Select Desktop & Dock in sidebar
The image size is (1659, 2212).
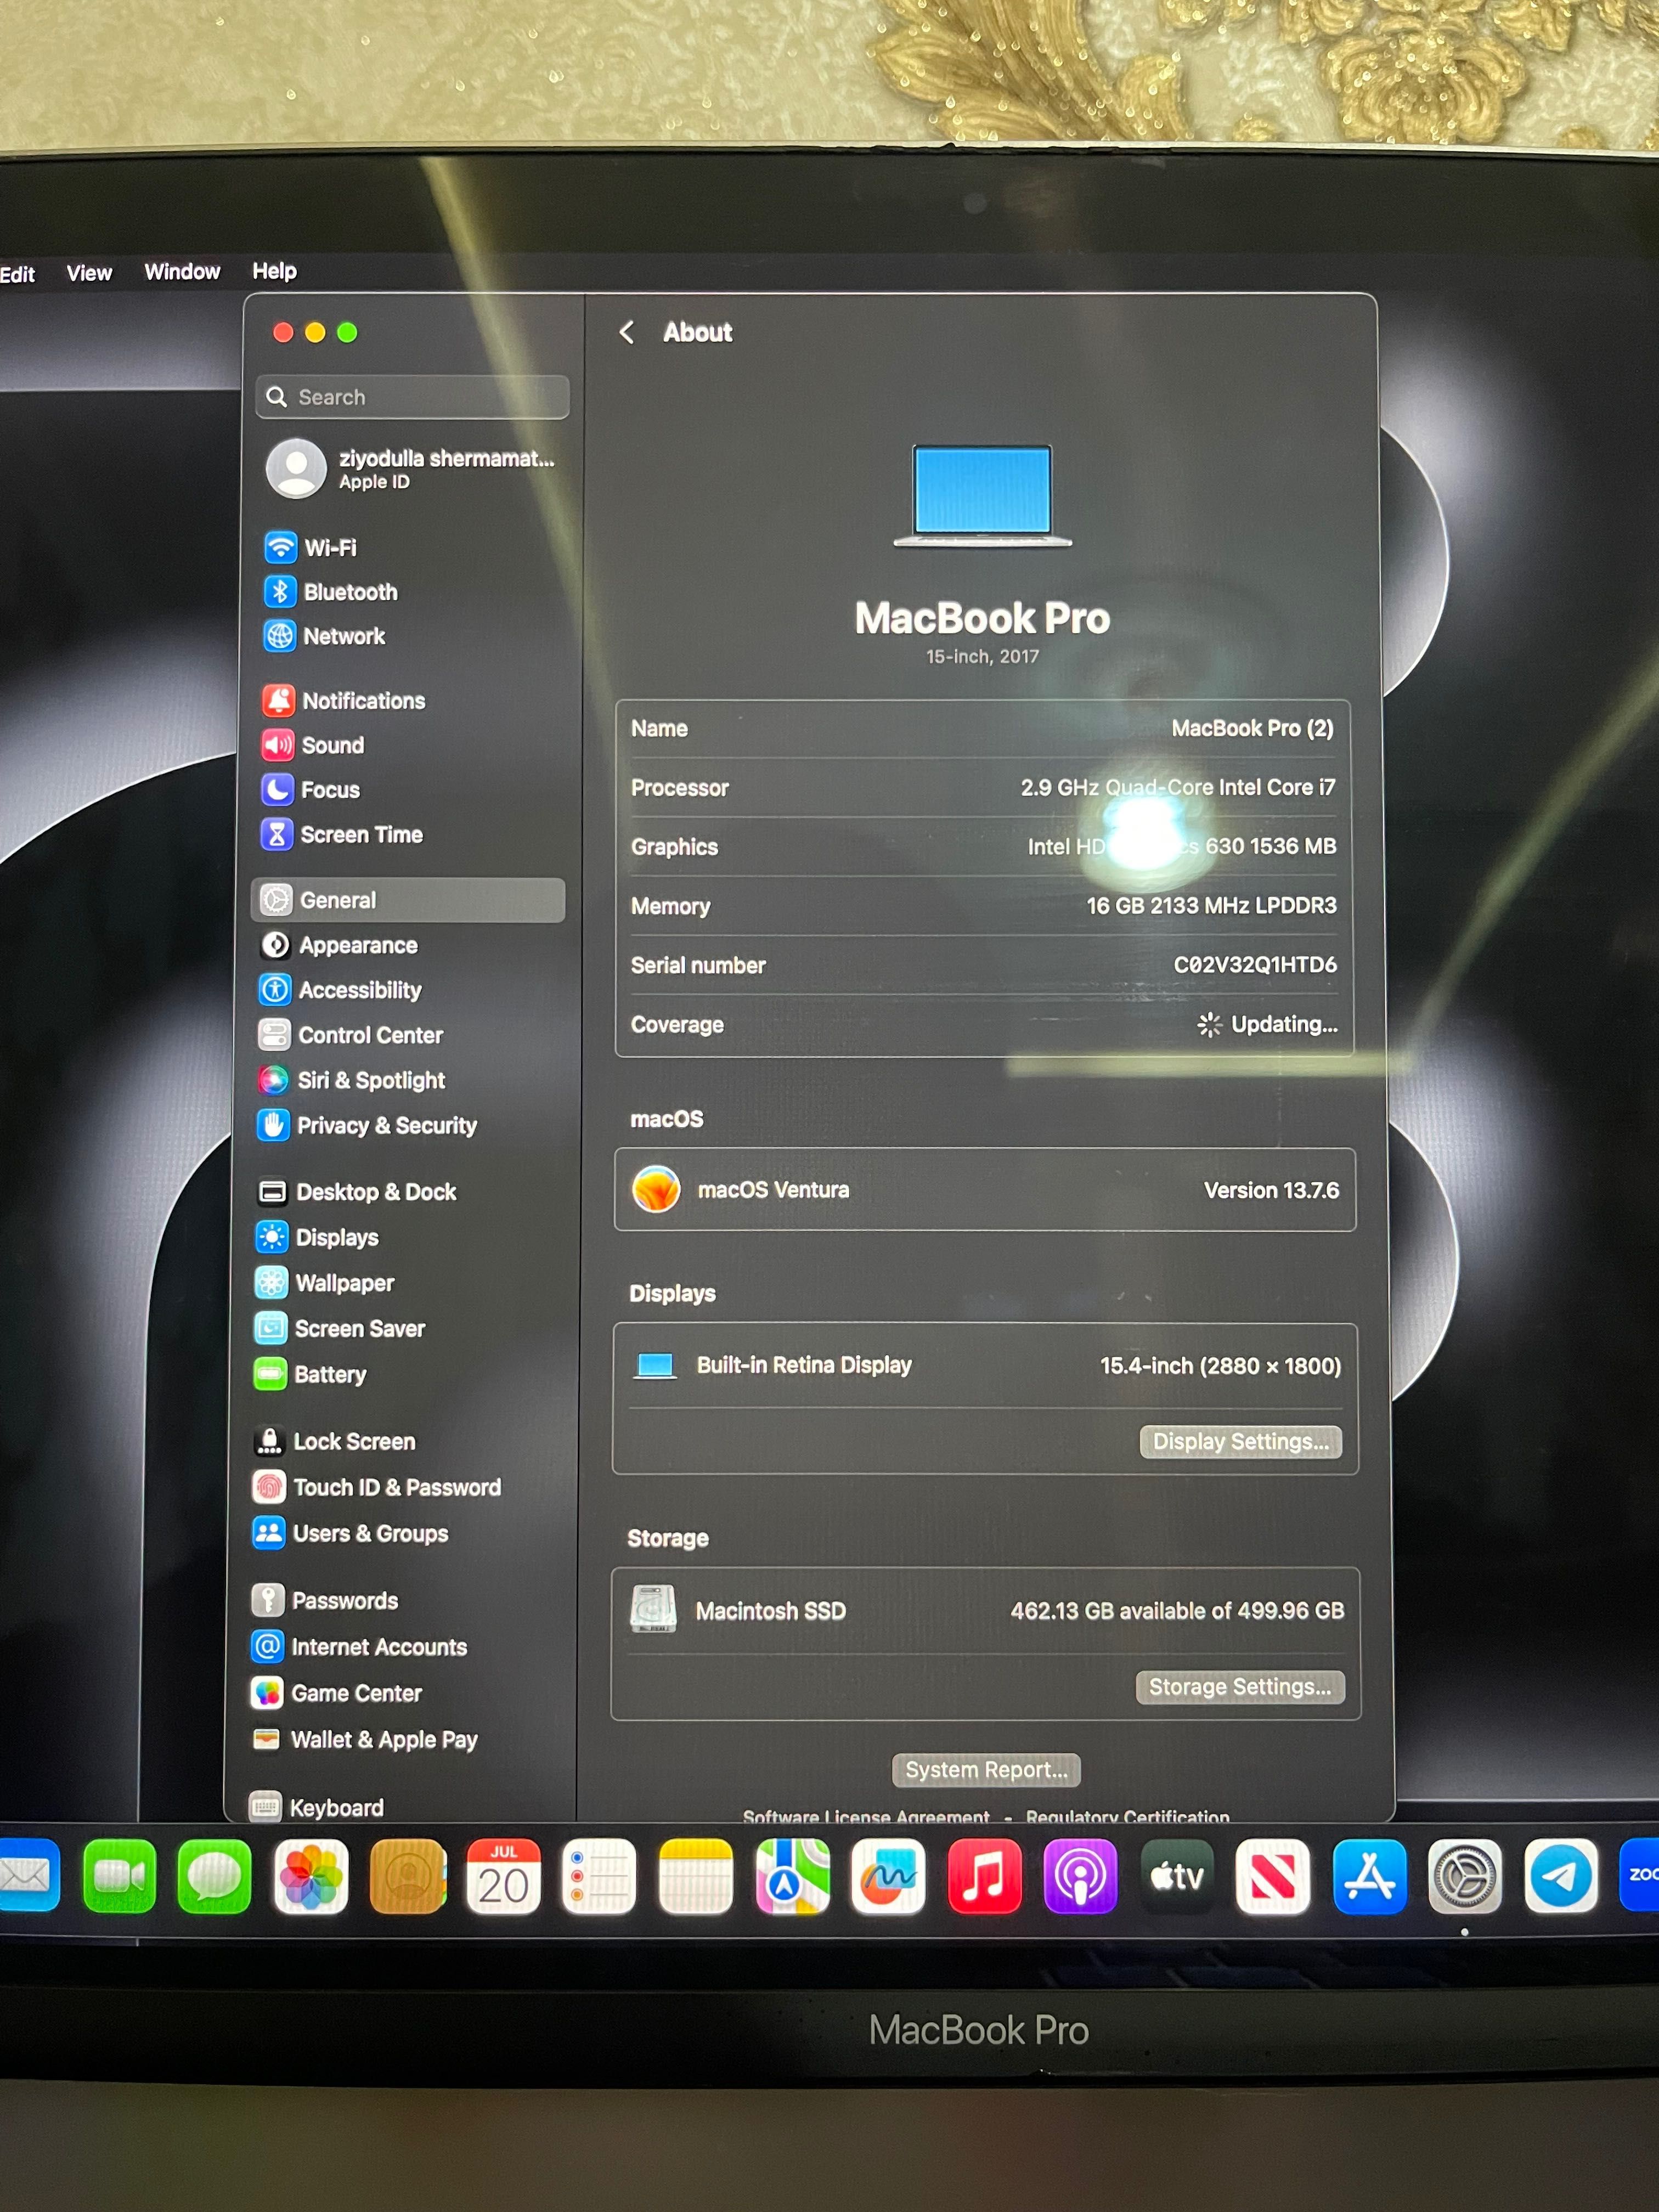coord(357,1192)
